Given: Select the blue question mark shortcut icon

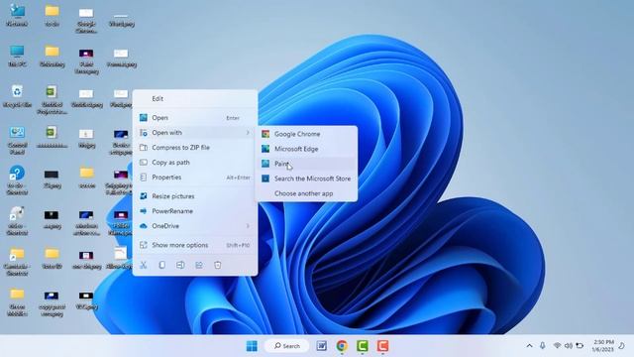Looking at the screenshot, I should click(x=17, y=180).
